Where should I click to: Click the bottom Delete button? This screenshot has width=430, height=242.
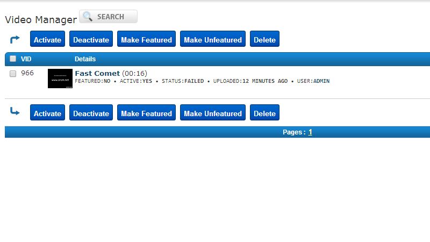pyautogui.click(x=264, y=112)
